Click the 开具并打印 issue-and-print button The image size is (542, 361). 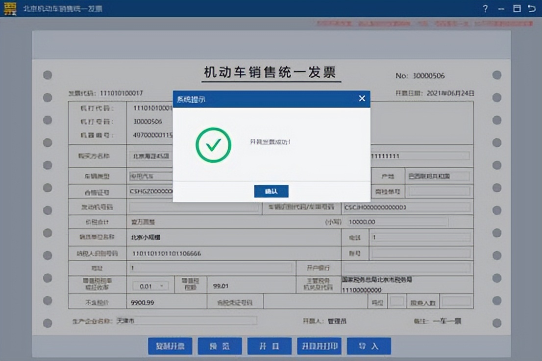point(319,346)
